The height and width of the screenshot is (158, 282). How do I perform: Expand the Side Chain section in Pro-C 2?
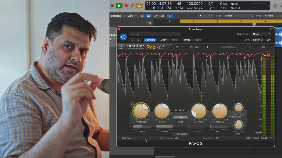(180, 134)
